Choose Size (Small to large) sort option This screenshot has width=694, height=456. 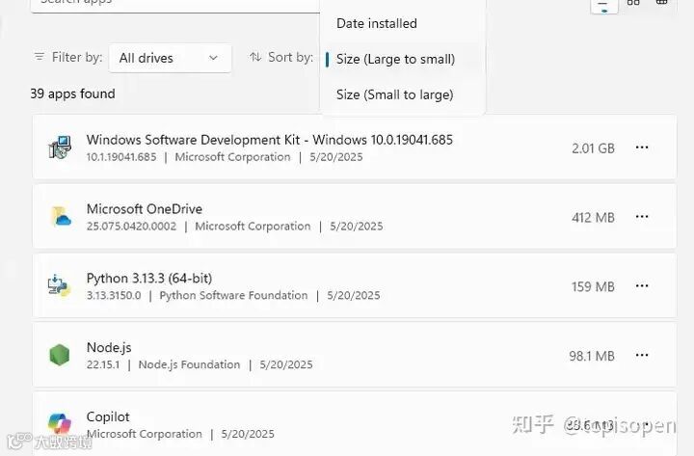(x=394, y=94)
